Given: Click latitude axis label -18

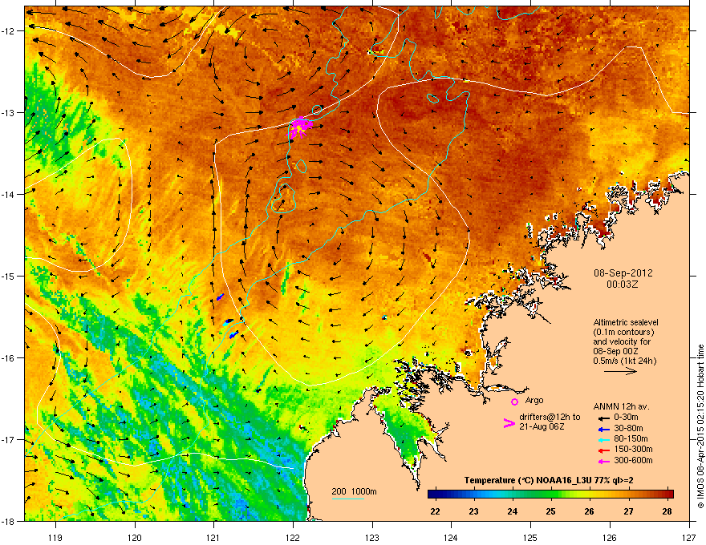Looking at the screenshot, I should pyautogui.click(x=9, y=521).
